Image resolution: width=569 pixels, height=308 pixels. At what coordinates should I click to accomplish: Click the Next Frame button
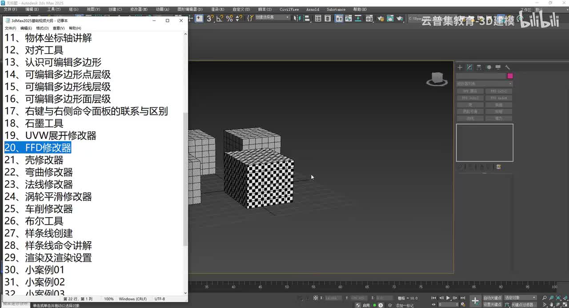[455, 298]
